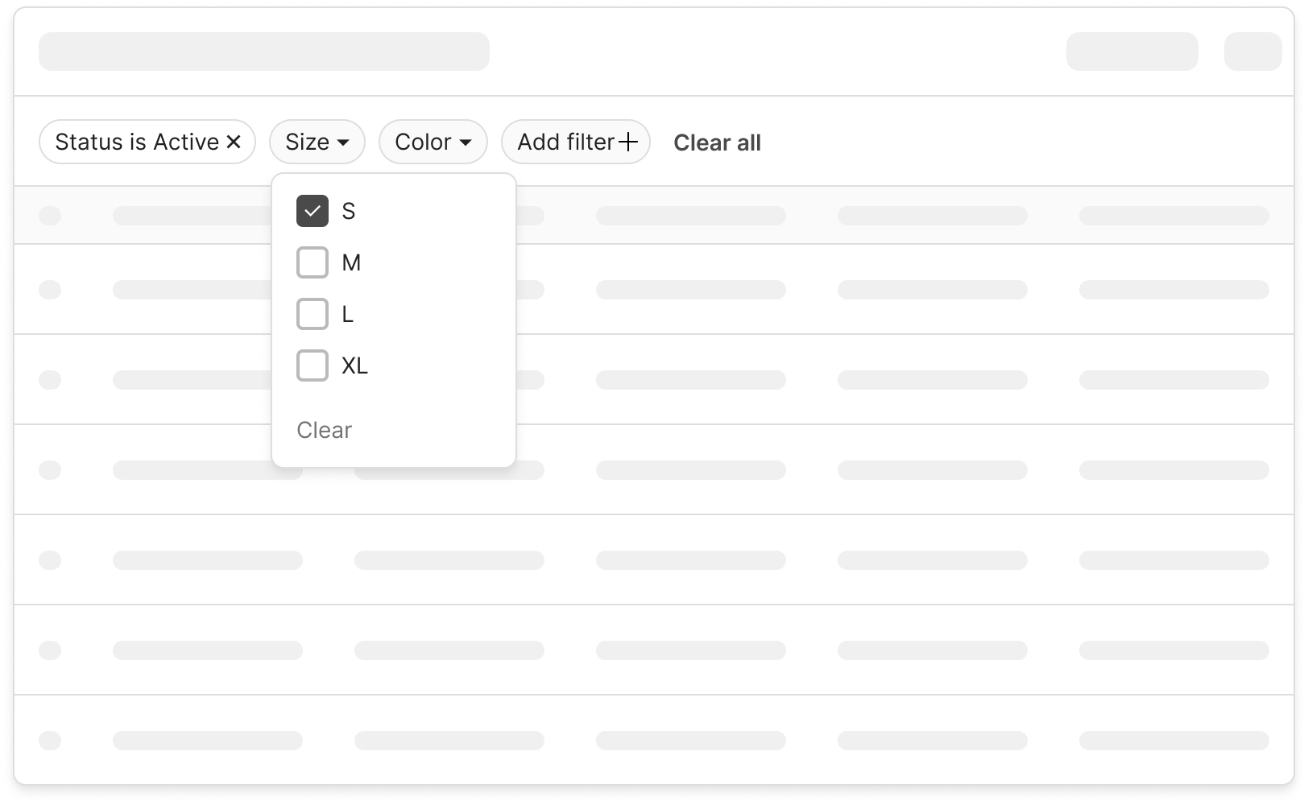Viewport: 1308px width, 805px height.
Task: Click the bottom row's last column cell placeholder
Action: pos(1173,741)
